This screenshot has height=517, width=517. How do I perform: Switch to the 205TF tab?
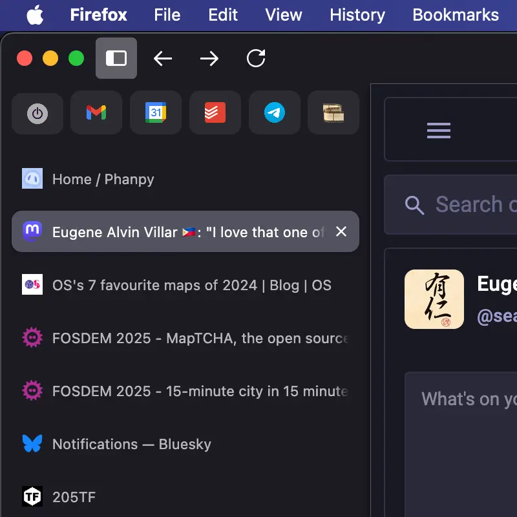[74, 497]
